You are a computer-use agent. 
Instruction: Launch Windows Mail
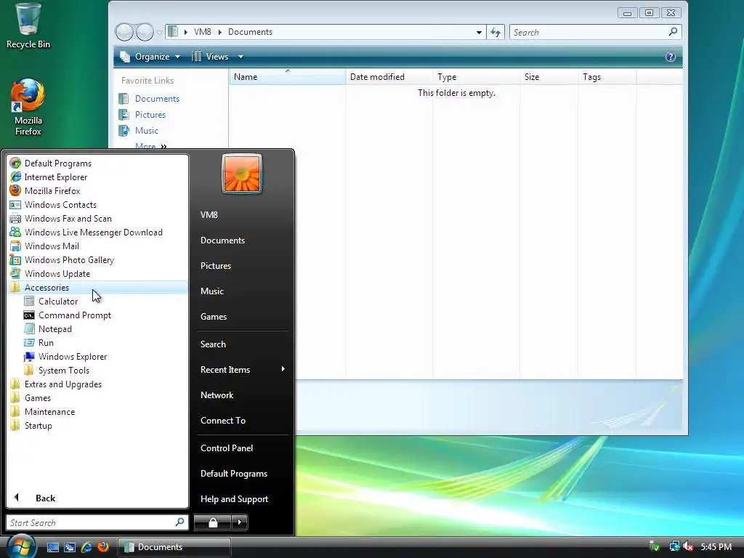(52, 246)
